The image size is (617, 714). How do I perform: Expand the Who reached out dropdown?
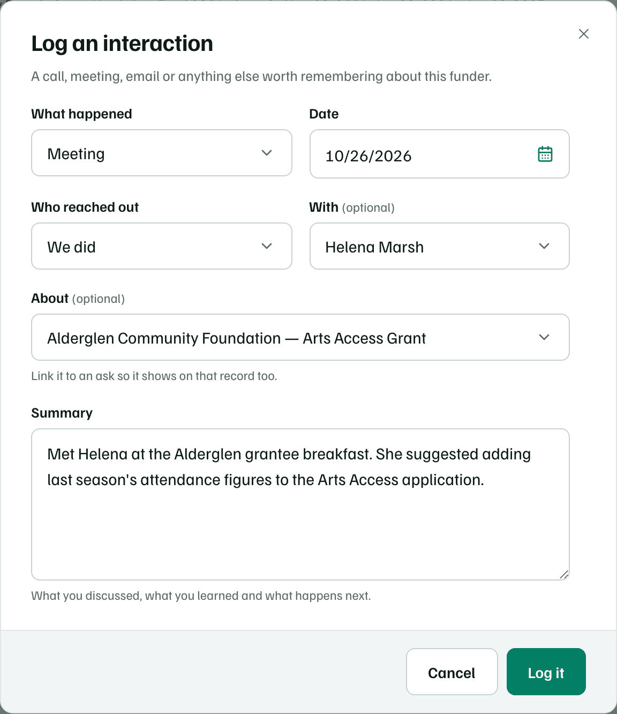tap(162, 246)
